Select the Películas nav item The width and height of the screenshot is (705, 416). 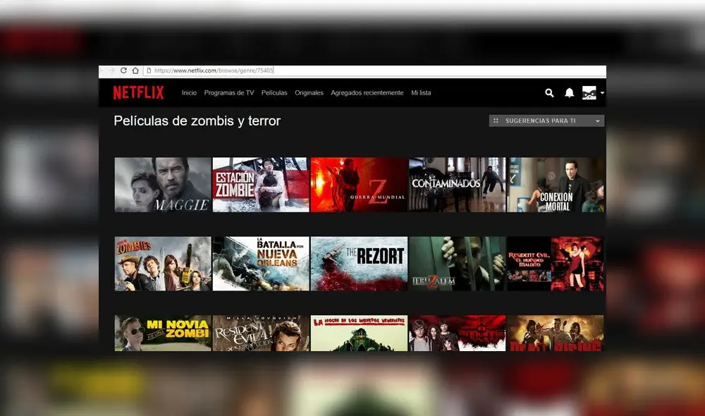[274, 92]
